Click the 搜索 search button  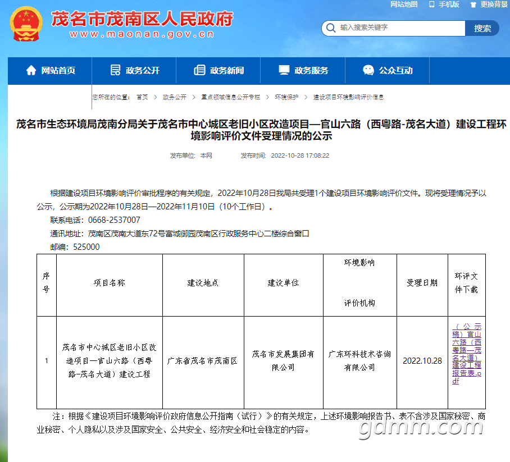click(x=482, y=28)
